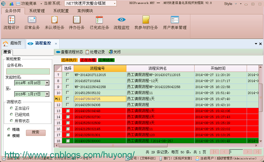Click the 查看流程状态 toolbar button
264x162 pixels.
[x=69, y=52]
